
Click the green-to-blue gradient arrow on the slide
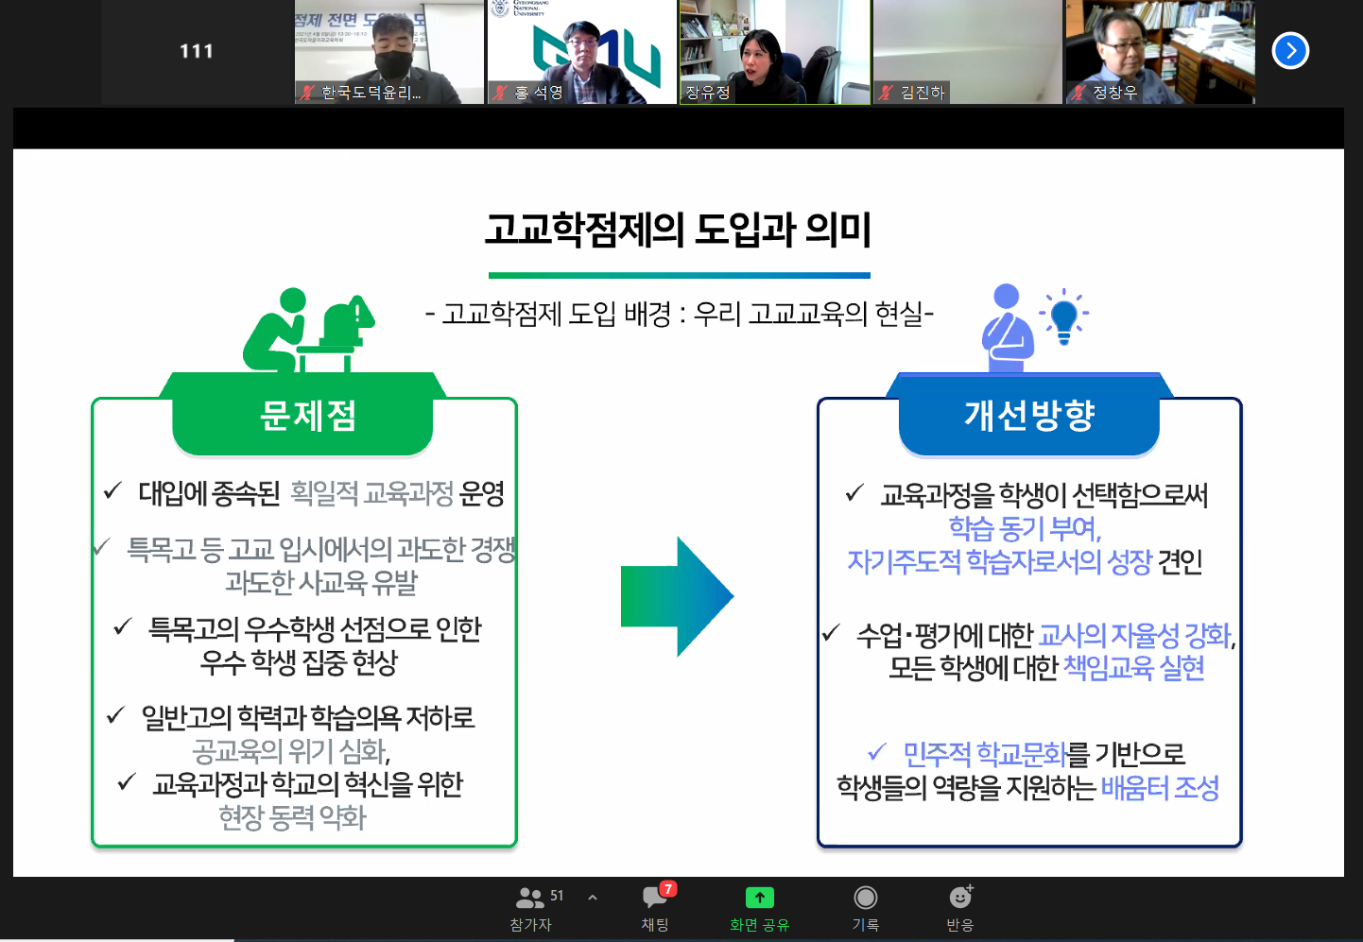click(677, 596)
